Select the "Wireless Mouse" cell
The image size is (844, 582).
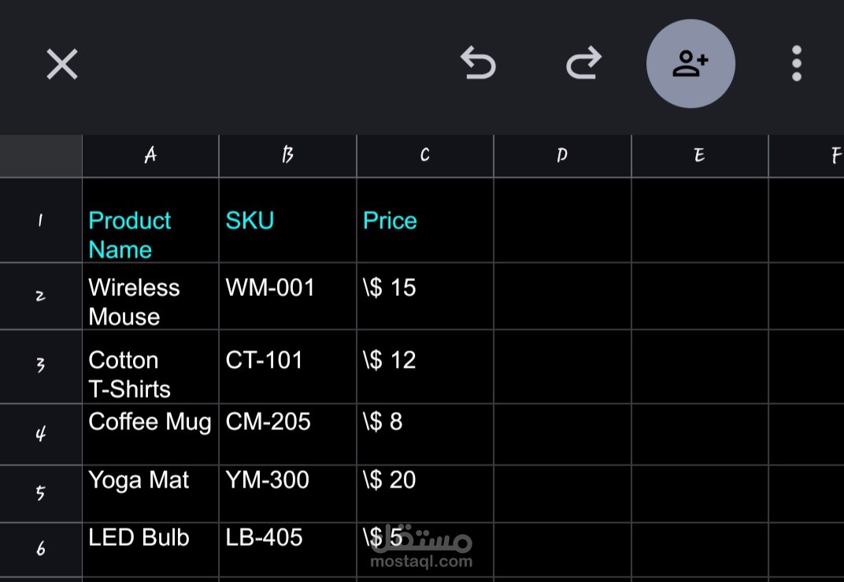click(x=150, y=296)
